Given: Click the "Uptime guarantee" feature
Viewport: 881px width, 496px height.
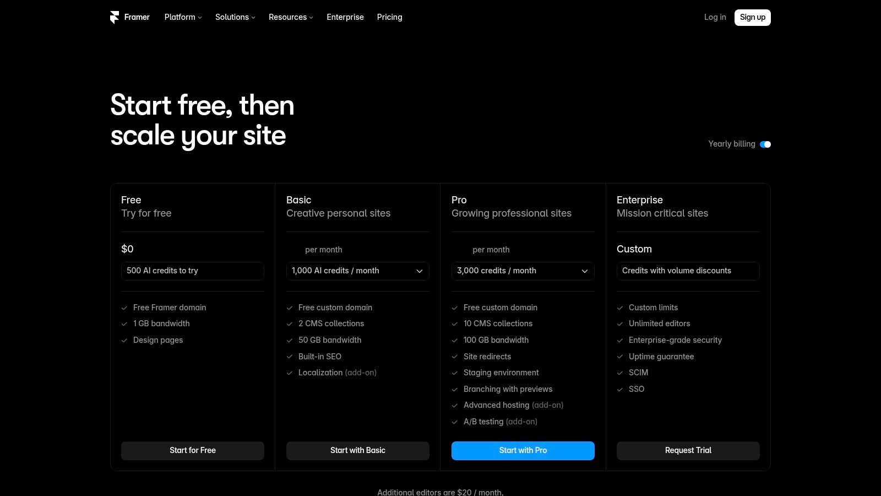Looking at the screenshot, I should [x=661, y=357].
